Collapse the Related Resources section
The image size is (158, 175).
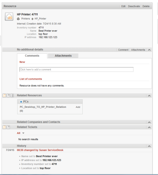coord(149,96)
